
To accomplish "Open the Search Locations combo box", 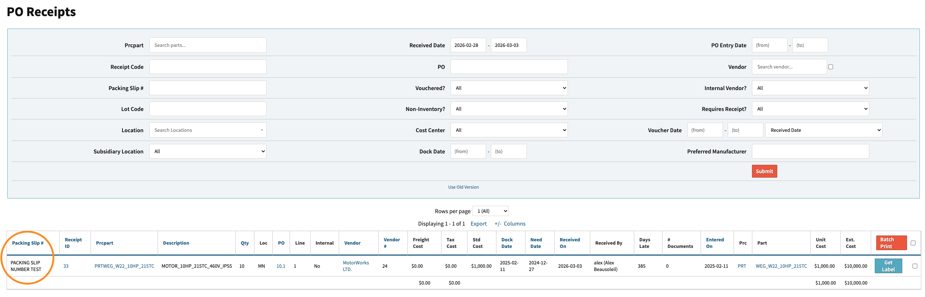I will pyautogui.click(x=208, y=130).
